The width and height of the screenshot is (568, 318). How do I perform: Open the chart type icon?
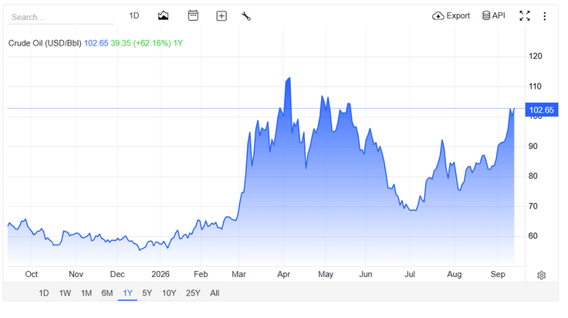tap(163, 15)
